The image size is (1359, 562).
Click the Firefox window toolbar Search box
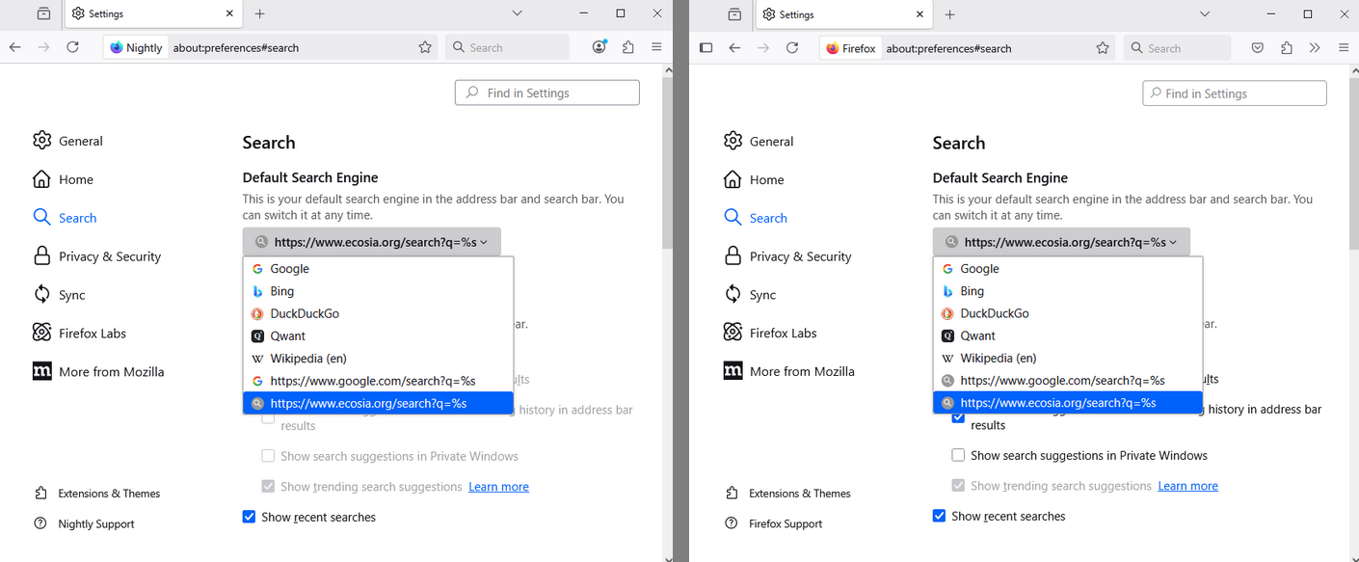1178,47
